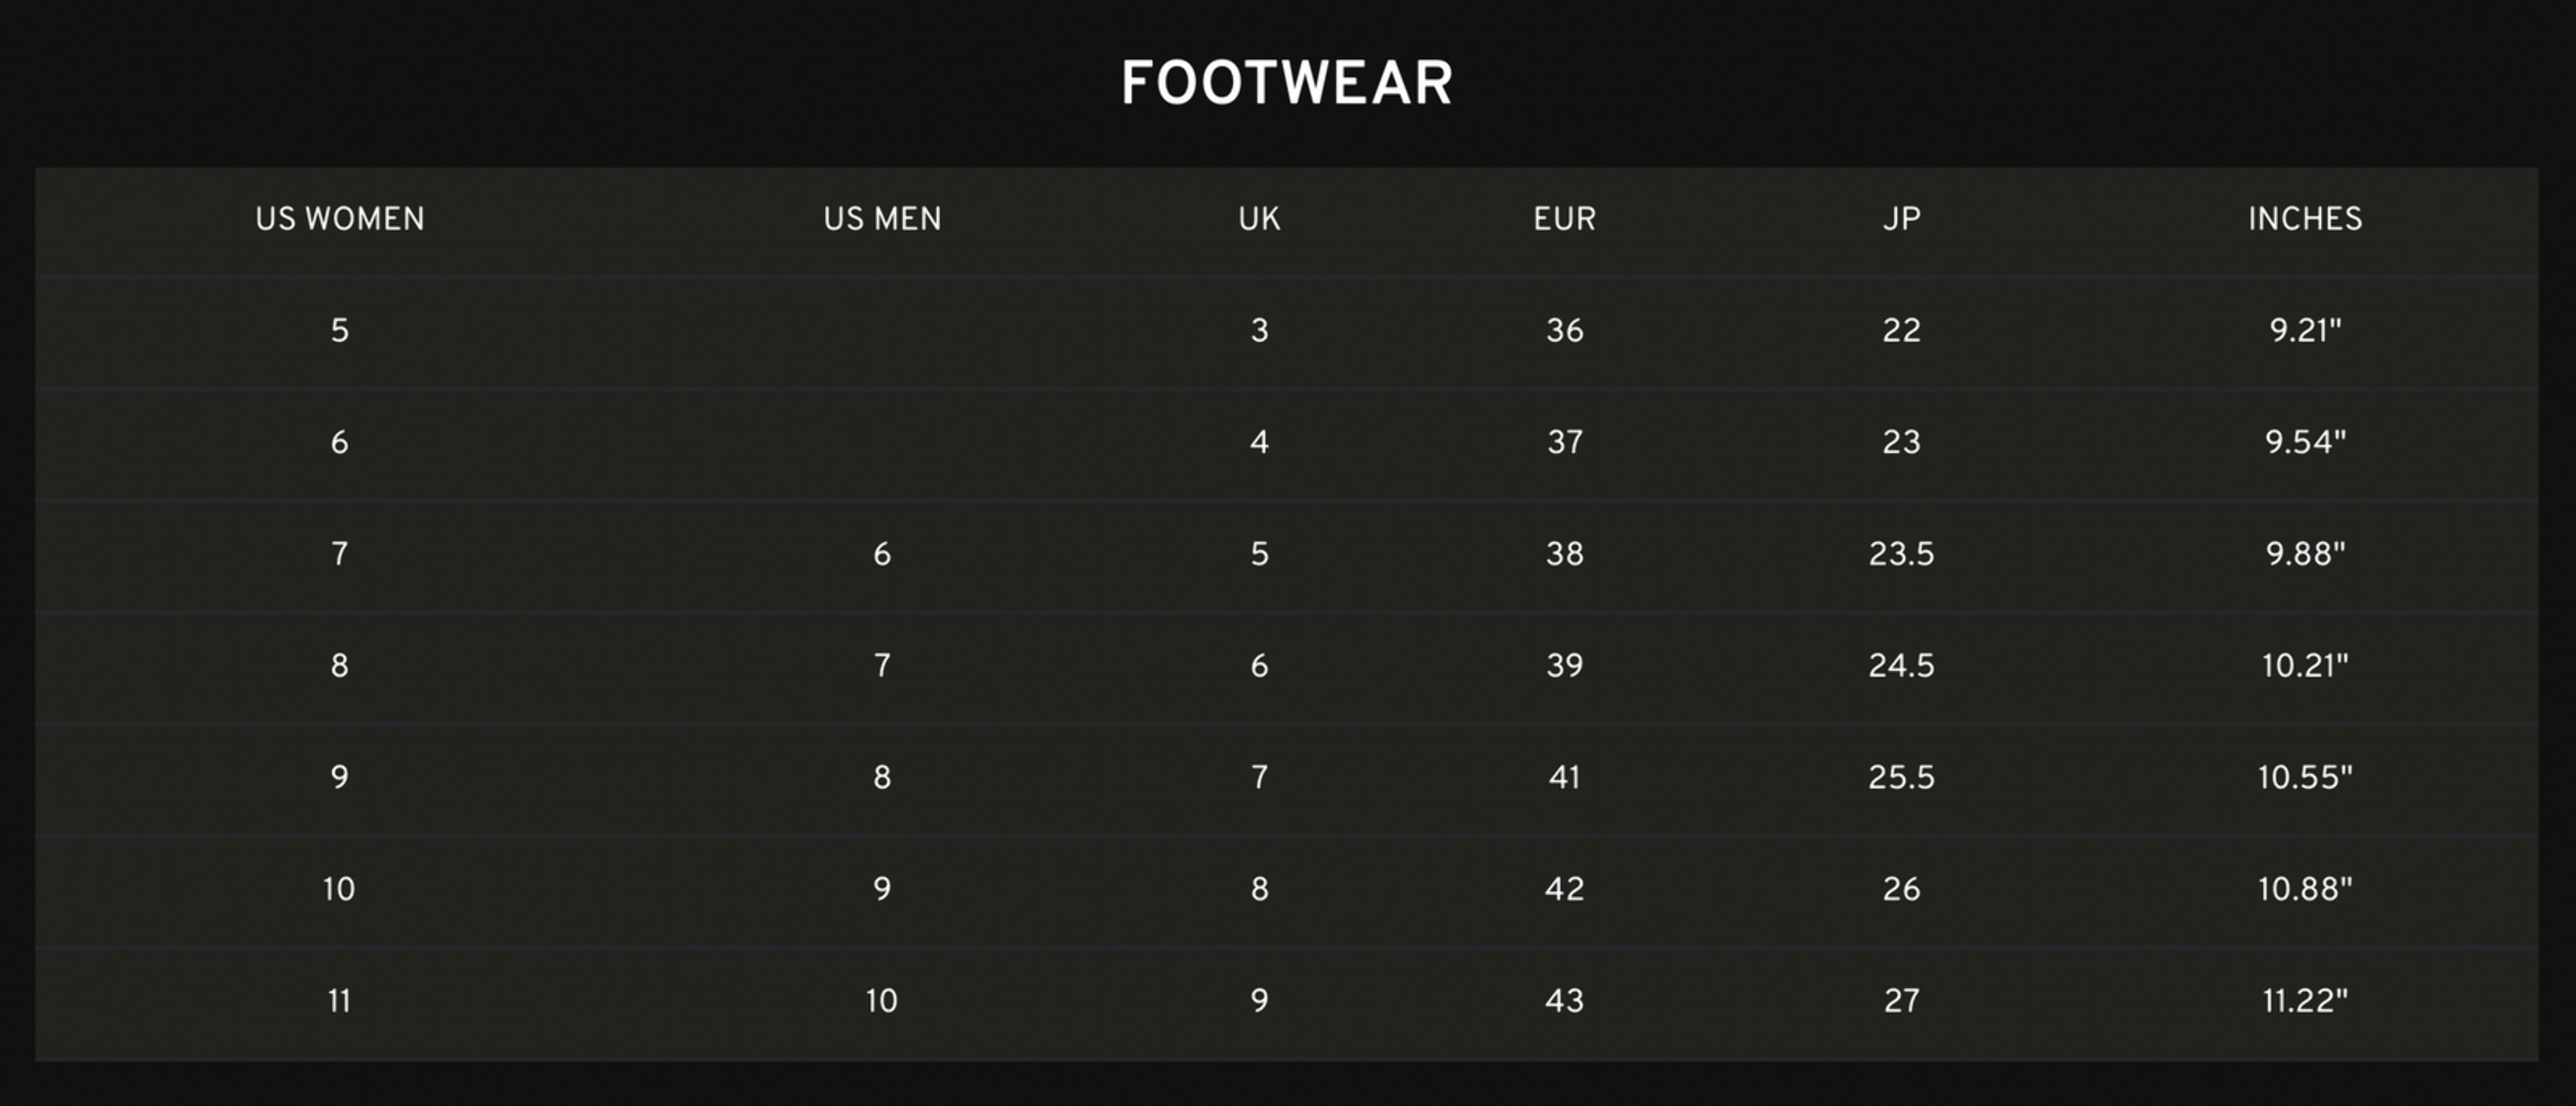The width and height of the screenshot is (2576, 1106).
Task: Select EUR size 36 cell
Action: (x=1565, y=331)
